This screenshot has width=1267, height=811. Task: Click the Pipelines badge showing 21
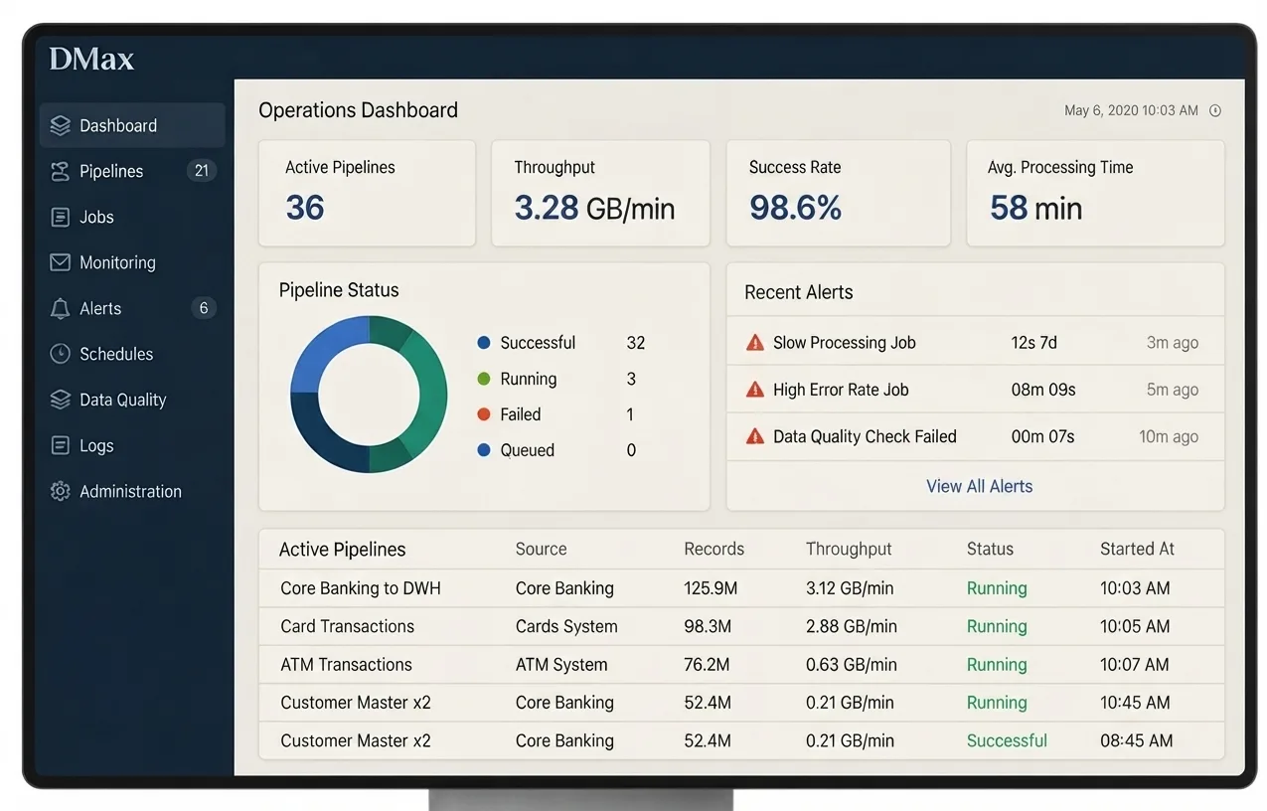pos(202,171)
